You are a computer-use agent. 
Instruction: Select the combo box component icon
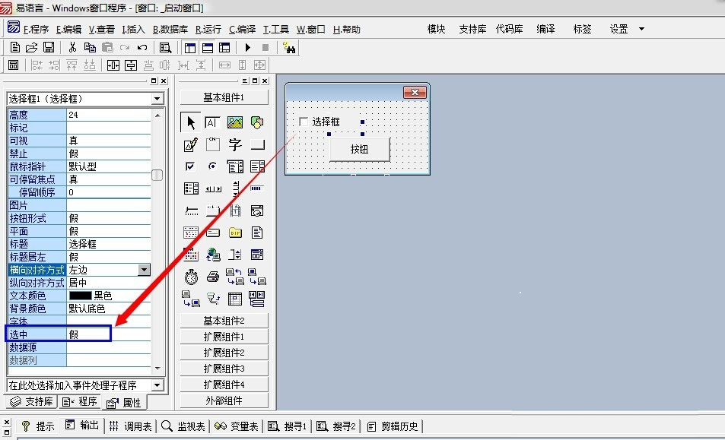235,166
